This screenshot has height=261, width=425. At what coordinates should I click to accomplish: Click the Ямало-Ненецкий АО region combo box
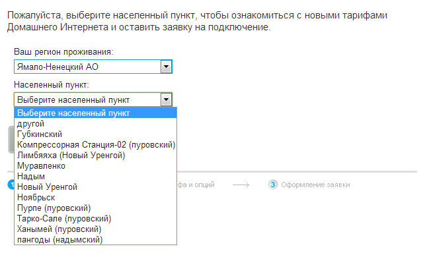pyautogui.click(x=93, y=67)
